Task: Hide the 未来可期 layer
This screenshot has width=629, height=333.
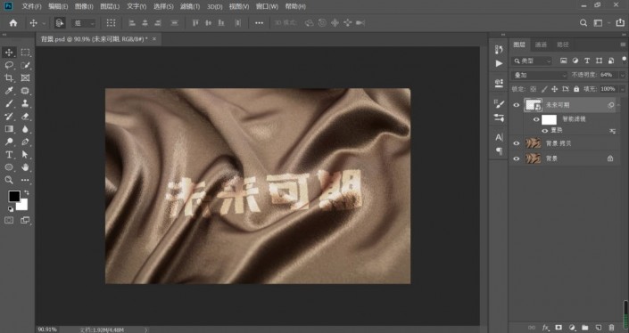Action: pyautogui.click(x=517, y=105)
